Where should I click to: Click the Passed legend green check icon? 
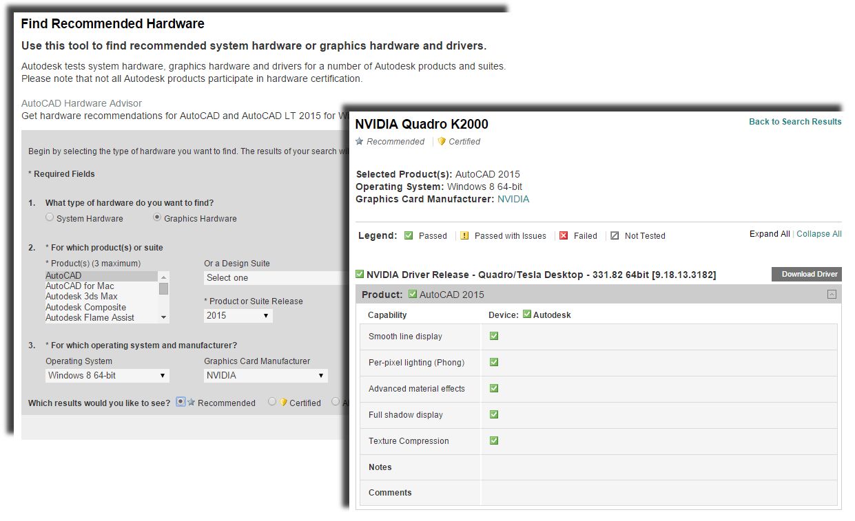[x=409, y=235]
